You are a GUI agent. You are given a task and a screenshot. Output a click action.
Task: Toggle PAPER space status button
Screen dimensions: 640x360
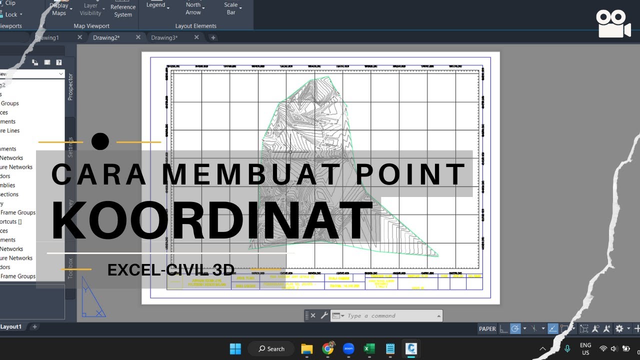(x=487, y=328)
